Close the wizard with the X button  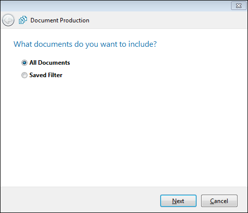[x=239, y=6]
